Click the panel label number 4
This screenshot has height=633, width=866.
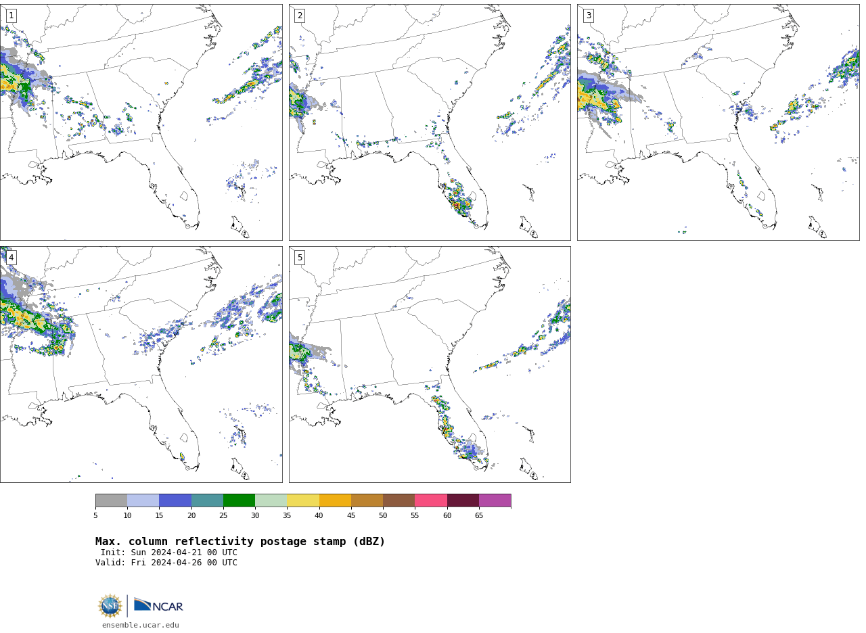tap(11, 258)
